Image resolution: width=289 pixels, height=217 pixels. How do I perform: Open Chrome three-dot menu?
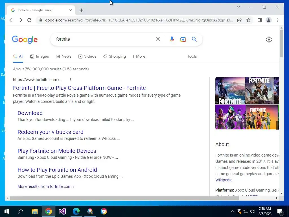(x=278, y=20)
